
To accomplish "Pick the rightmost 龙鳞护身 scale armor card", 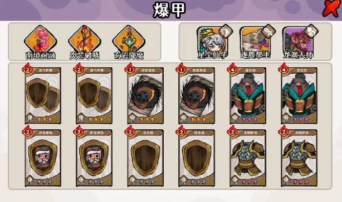I will coord(299,158).
